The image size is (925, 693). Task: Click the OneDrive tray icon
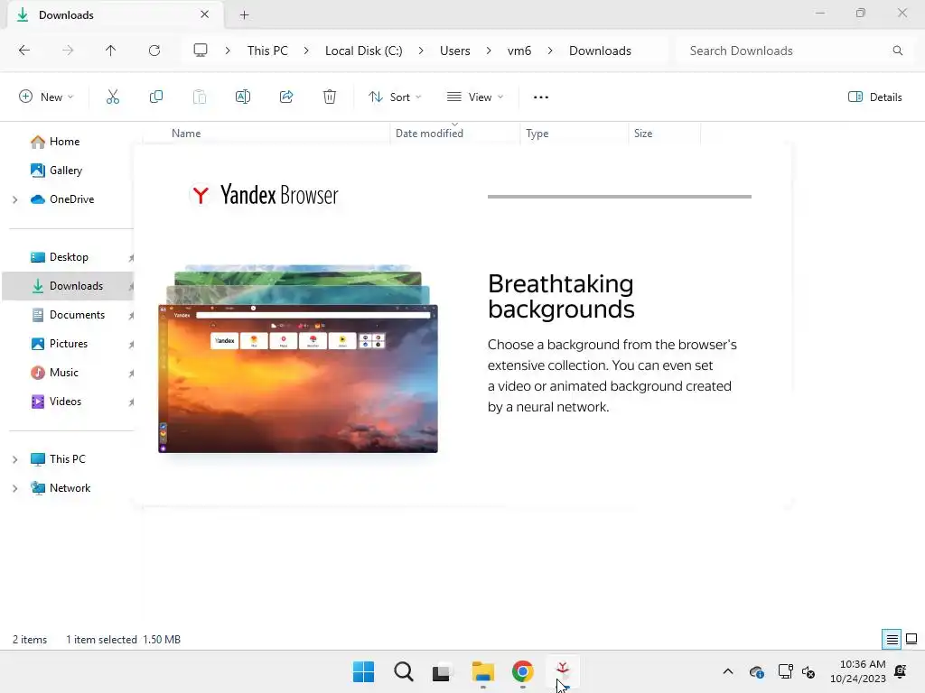[x=756, y=671]
